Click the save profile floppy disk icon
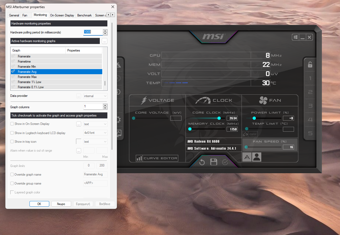 tap(214, 162)
